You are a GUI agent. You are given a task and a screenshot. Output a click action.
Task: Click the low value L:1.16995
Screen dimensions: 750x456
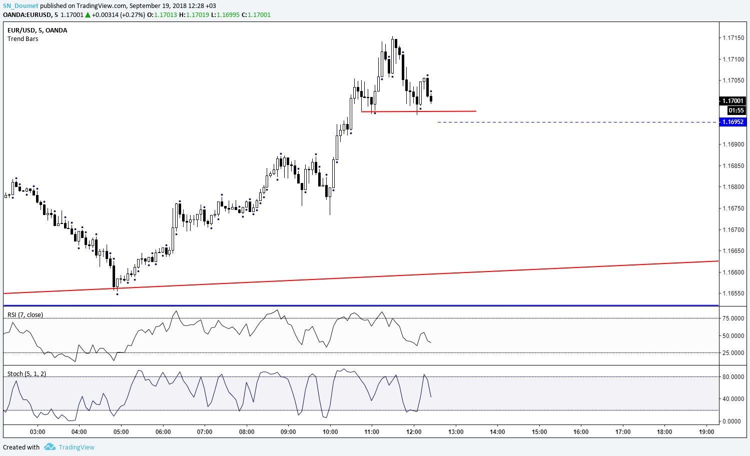225,14
